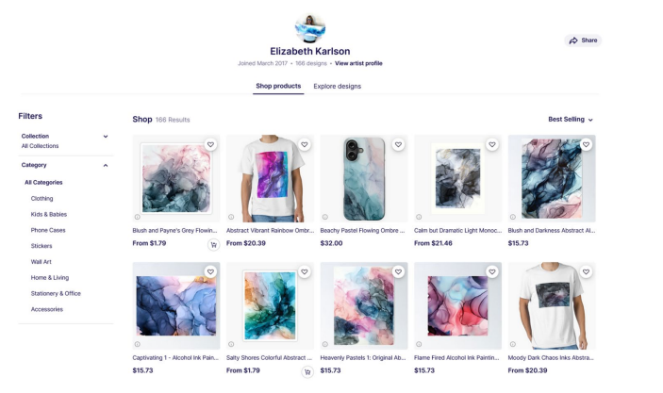Like the Beachy Pastel phone case
The image size is (663, 393).
(x=398, y=144)
